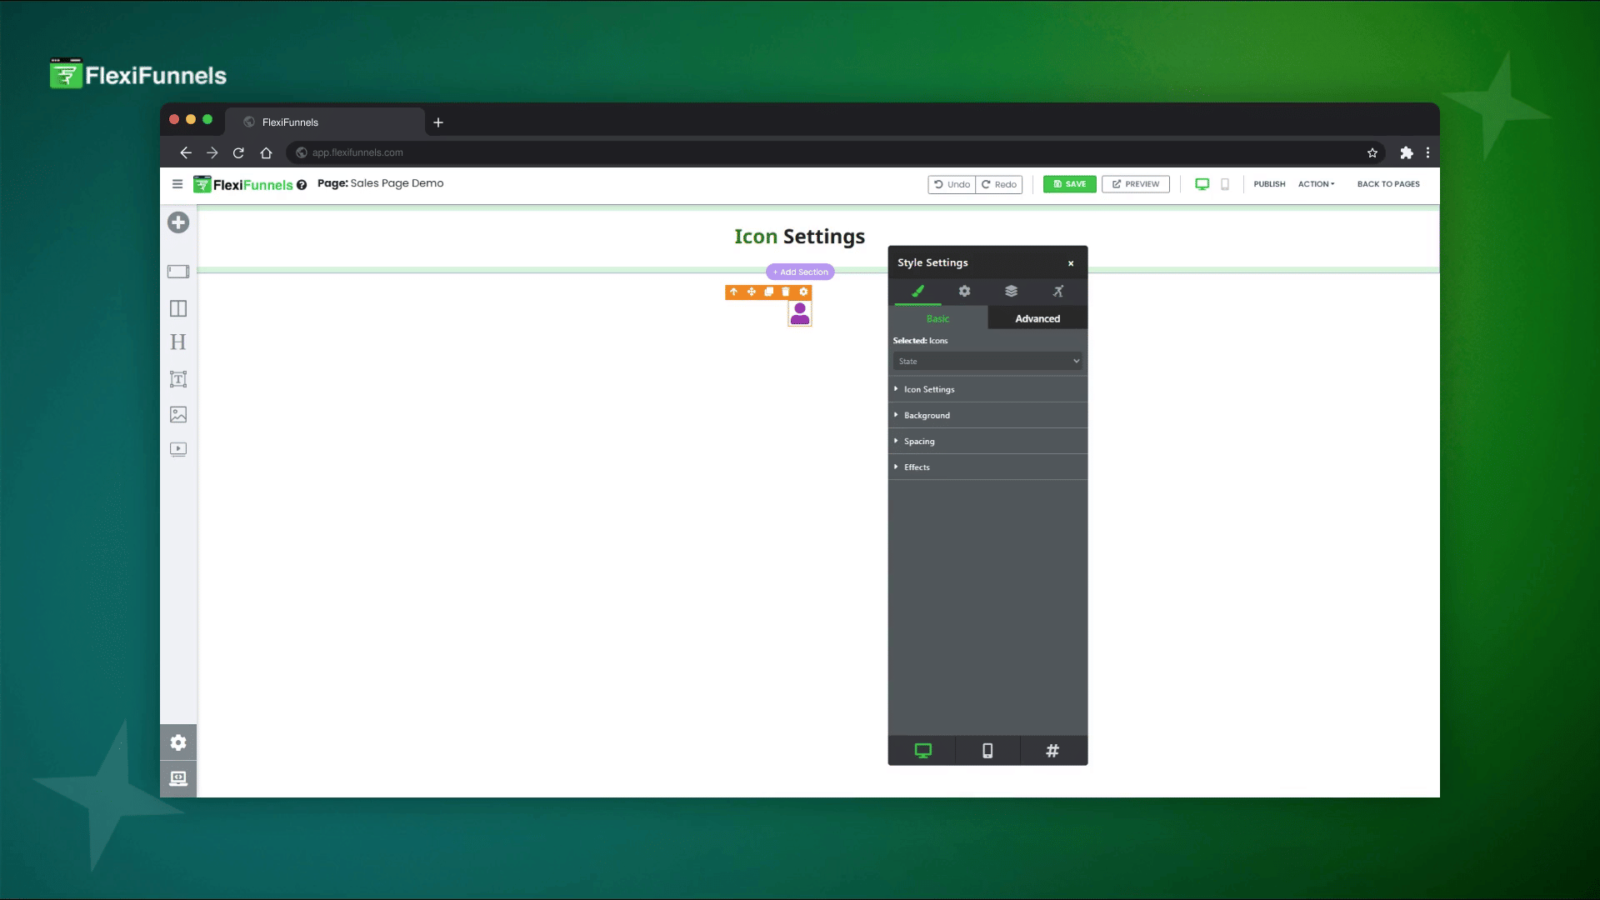Image resolution: width=1600 pixels, height=900 pixels.
Task: Toggle mobile device view at panel bottom
Action: tap(987, 750)
